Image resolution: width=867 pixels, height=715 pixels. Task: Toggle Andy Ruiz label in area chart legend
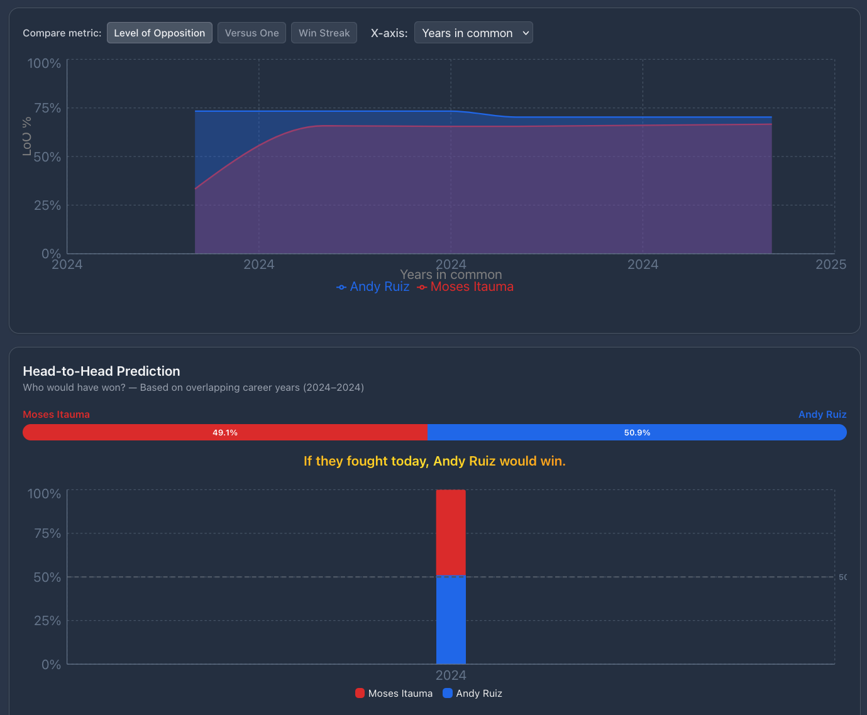379,287
